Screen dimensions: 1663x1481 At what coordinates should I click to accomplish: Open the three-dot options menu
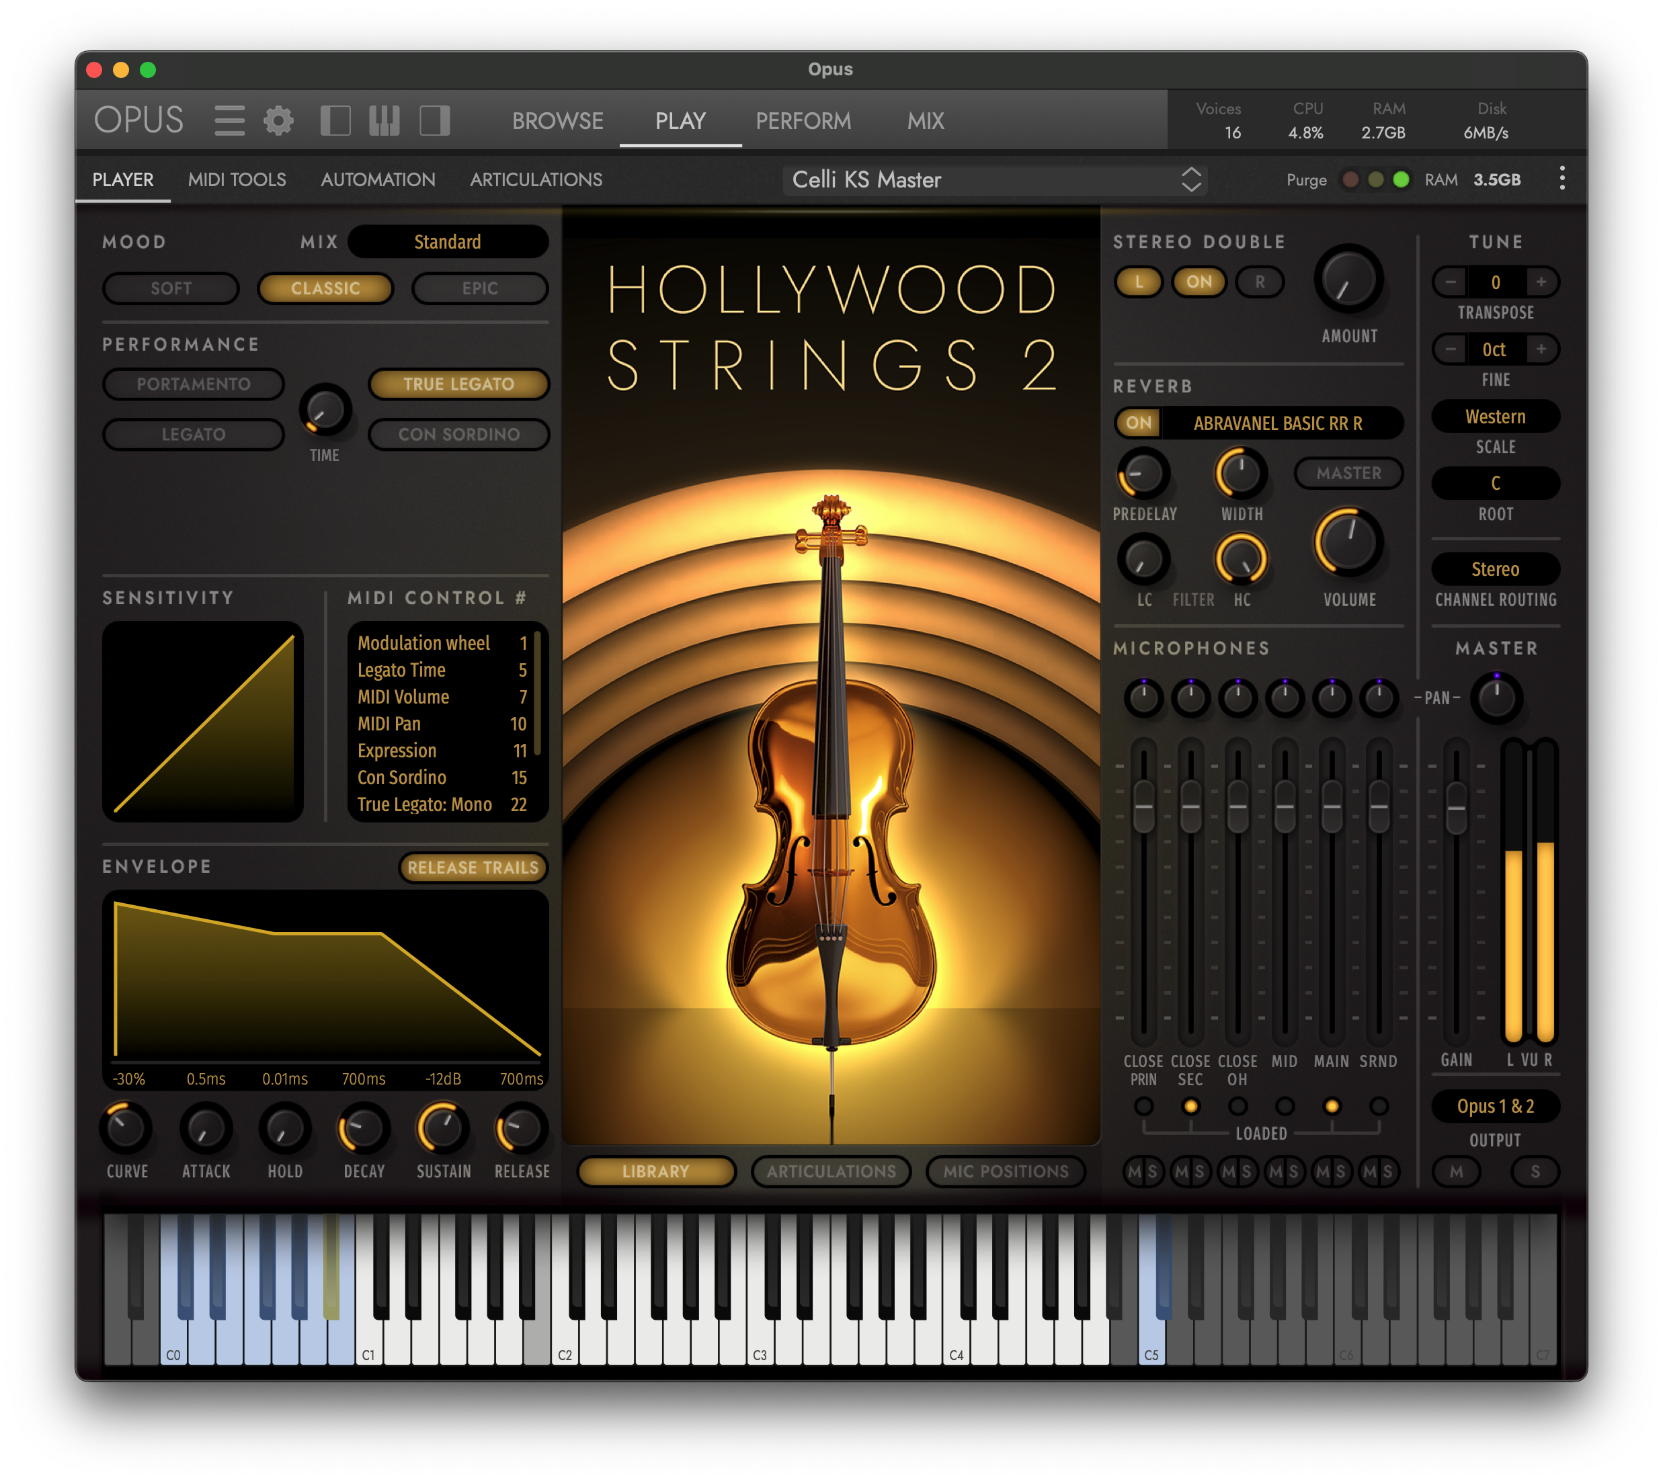click(x=1561, y=178)
